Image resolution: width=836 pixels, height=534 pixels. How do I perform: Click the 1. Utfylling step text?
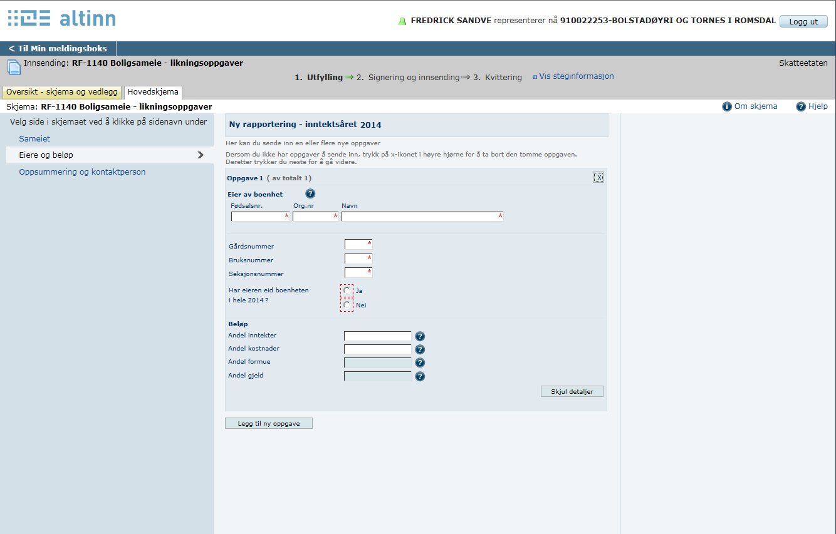tap(319, 78)
